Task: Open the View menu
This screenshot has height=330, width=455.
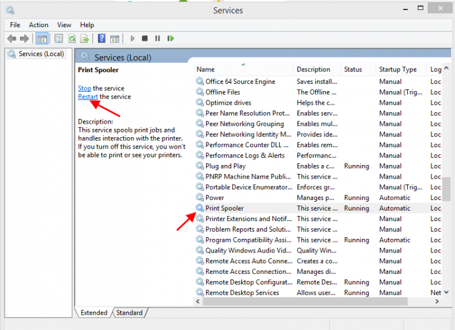Action: (x=64, y=25)
